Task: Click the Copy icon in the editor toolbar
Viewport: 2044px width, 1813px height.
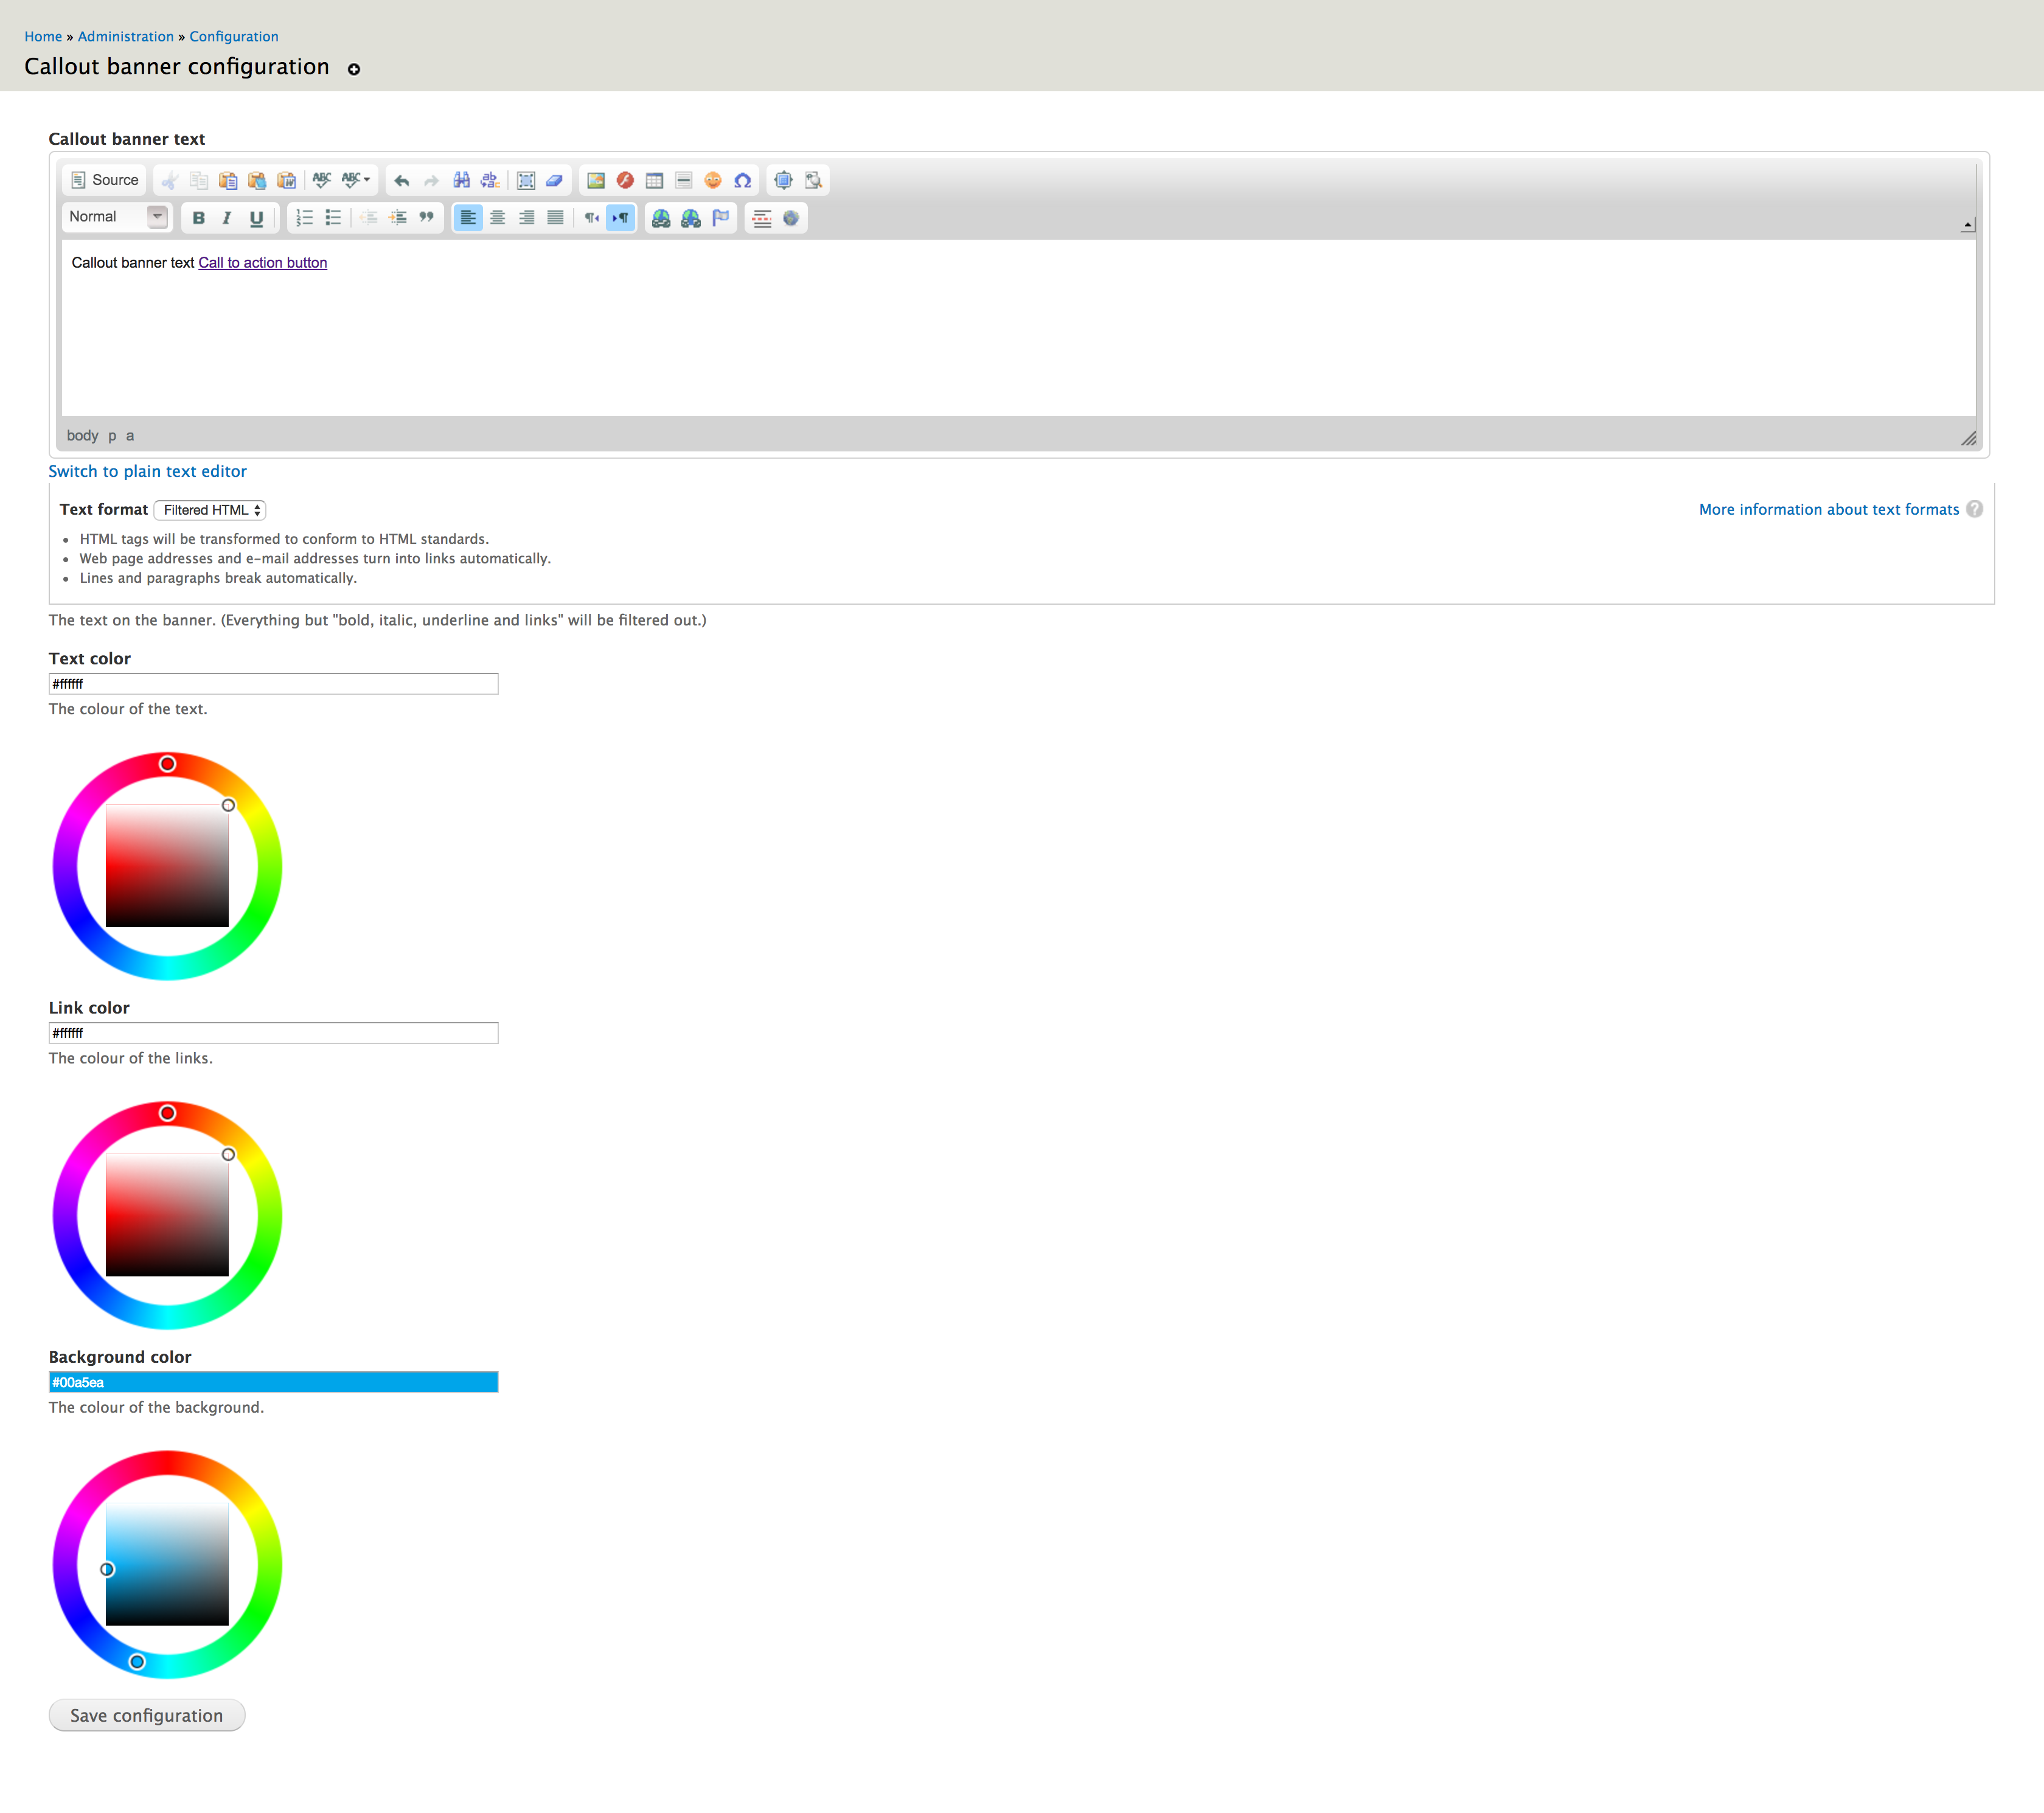Action: (x=199, y=180)
